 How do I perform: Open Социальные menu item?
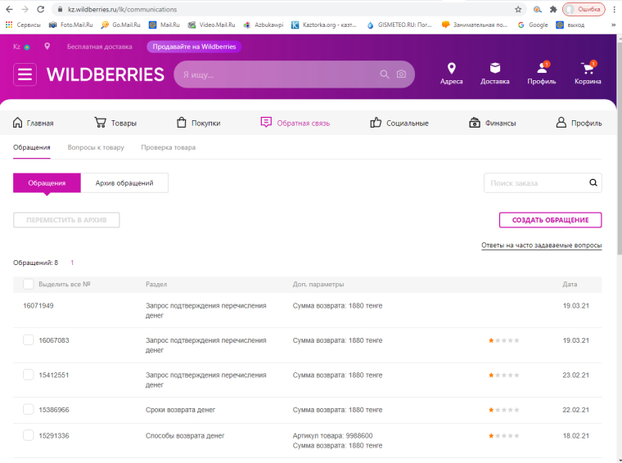399,123
